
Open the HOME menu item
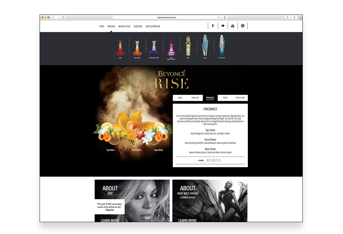tap(102, 26)
